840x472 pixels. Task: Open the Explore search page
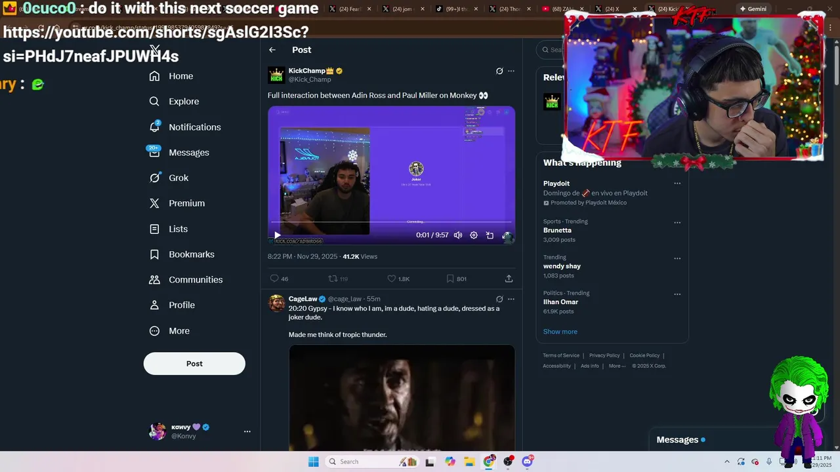point(175,102)
